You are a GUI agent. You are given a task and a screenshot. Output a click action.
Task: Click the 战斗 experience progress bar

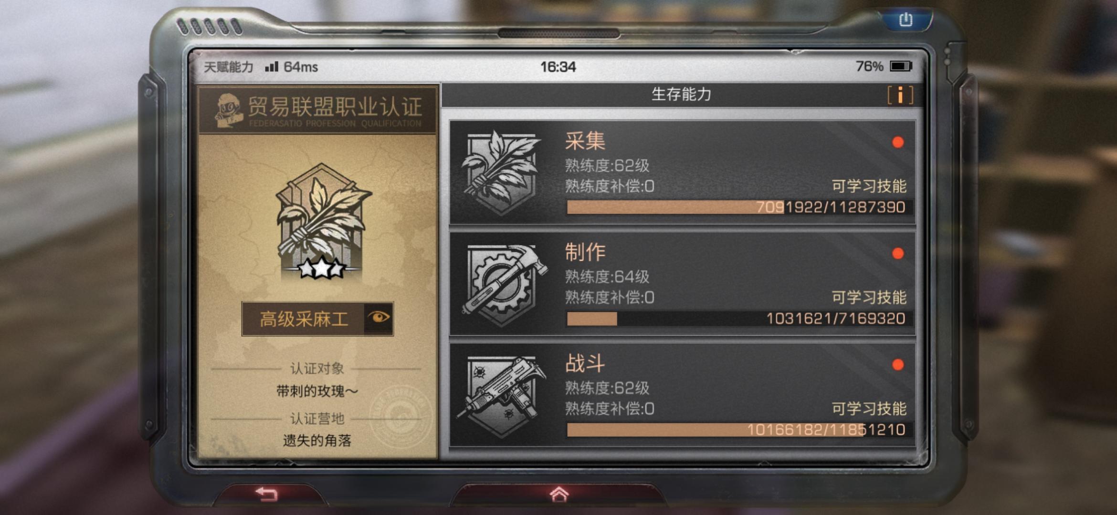739,430
